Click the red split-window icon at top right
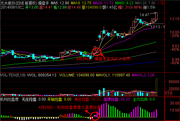 click(x=162, y=3)
